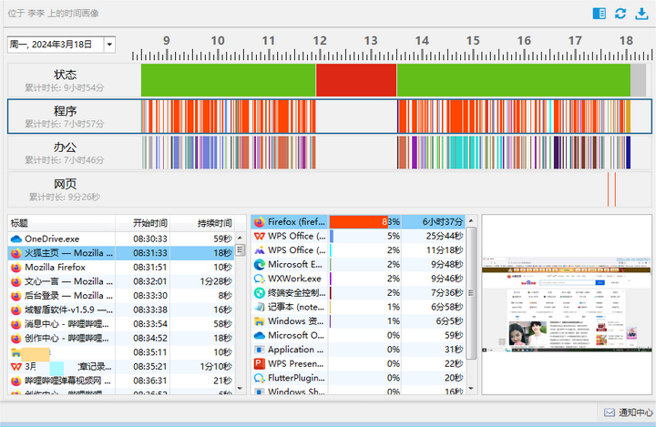
Task: Click the 13 o'clock mark on the time ruler
Action: (371, 41)
